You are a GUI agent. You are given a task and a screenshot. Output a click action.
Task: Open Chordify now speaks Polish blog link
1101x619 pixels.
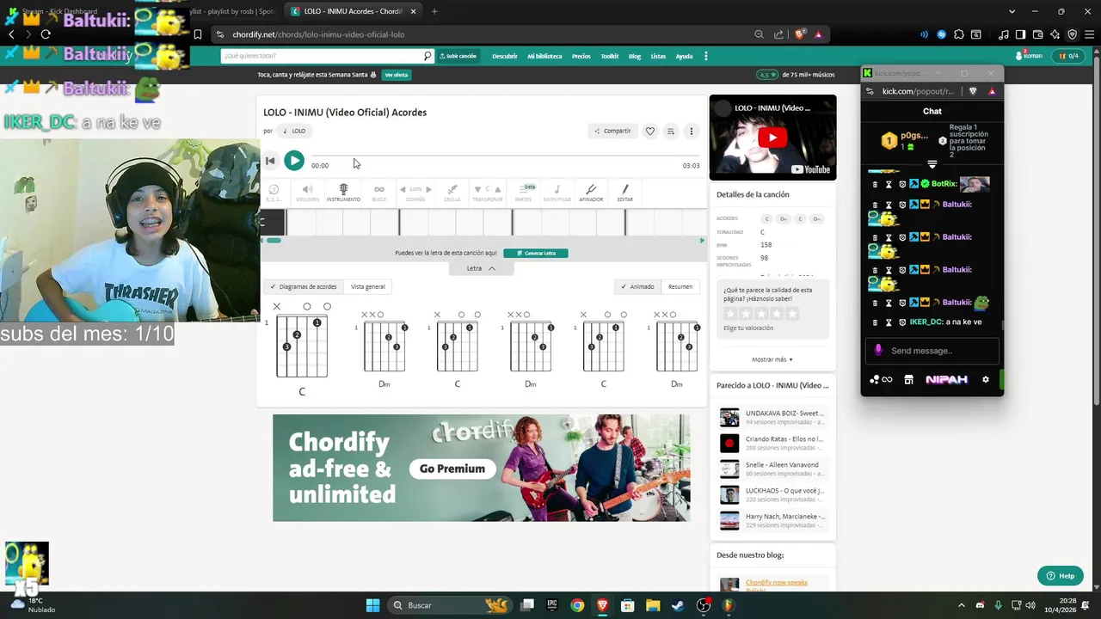click(x=776, y=585)
